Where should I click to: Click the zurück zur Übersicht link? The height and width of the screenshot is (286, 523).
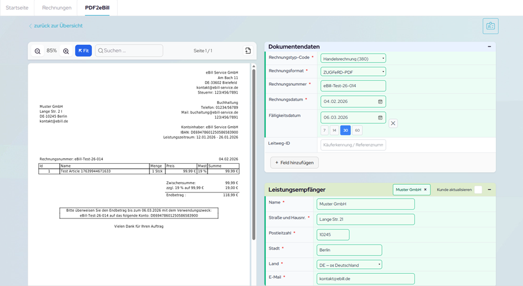pyautogui.click(x=56, y=26)
